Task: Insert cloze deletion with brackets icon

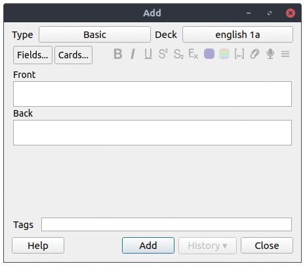Action: [239, 54]
